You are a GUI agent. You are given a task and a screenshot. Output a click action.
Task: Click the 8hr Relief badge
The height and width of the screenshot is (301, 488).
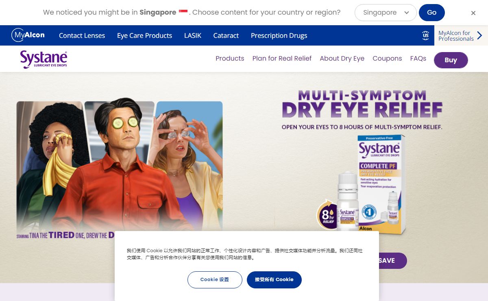(x=327, y=214)
